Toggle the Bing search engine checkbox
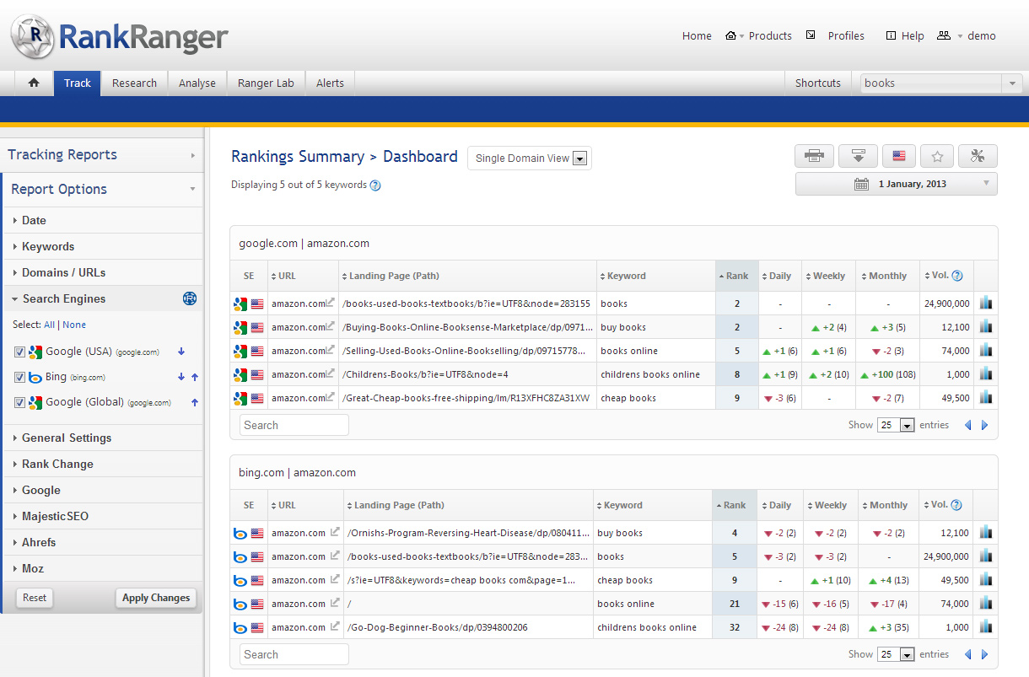Screen dimensions: 1029x677 point(19,377)
